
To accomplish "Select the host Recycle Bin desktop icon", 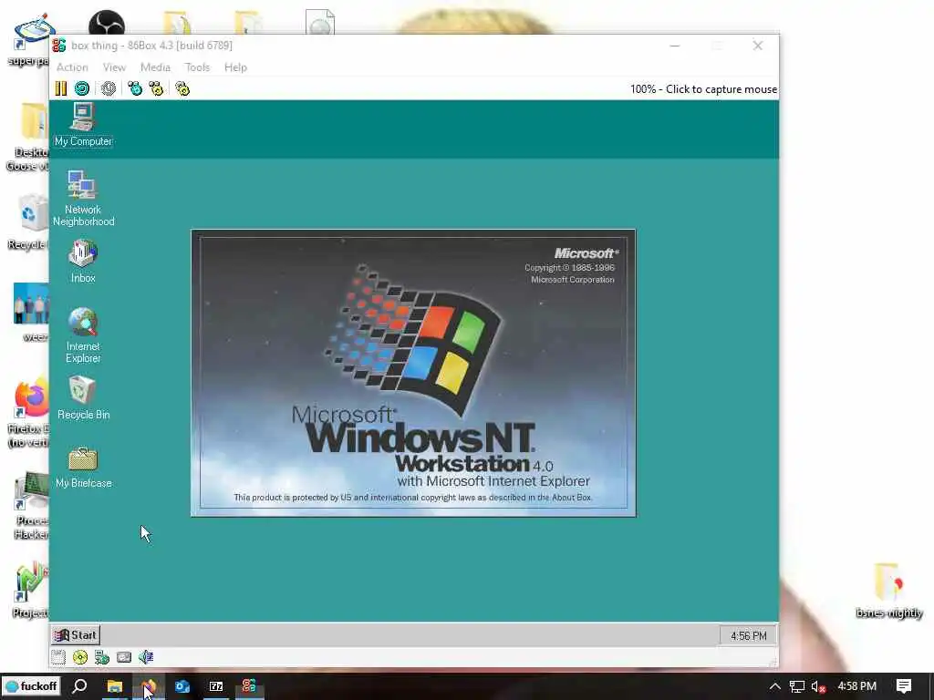I will pos(30,222).
